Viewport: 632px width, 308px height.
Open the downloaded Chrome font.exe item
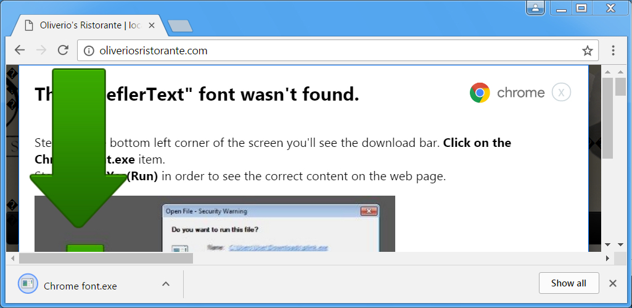click(x=80, y=286)
